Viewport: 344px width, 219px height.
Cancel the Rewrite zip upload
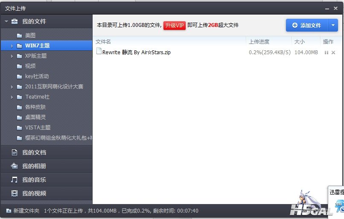[333, 53]
